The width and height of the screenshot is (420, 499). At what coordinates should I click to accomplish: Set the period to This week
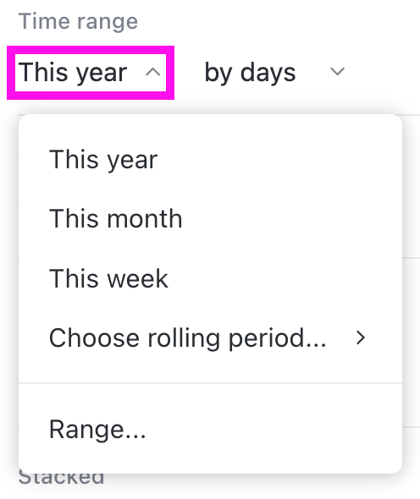click(210, 278)
